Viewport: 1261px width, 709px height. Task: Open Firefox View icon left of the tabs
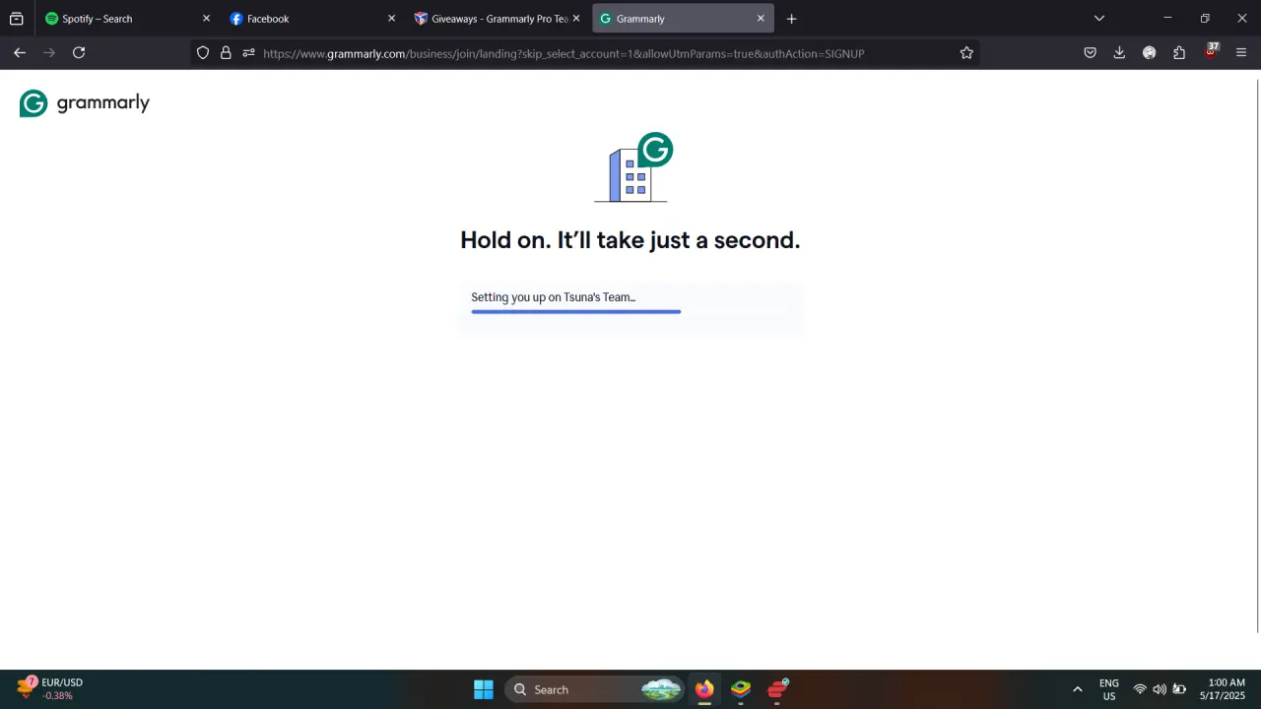[17, 19]
